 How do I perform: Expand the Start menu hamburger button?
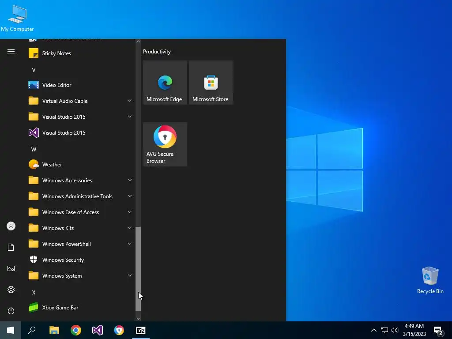[11, 52]
